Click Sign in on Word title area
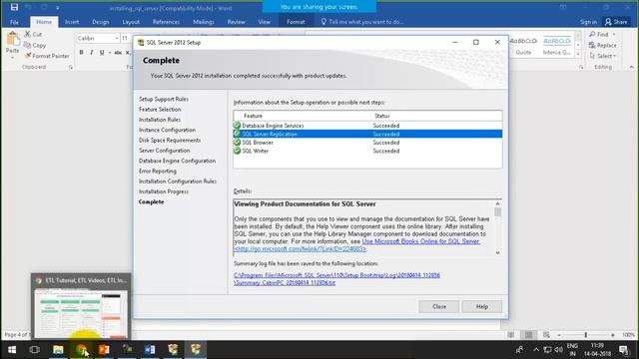This screenshot has width=639, height=359. click(x=588, y=22)
